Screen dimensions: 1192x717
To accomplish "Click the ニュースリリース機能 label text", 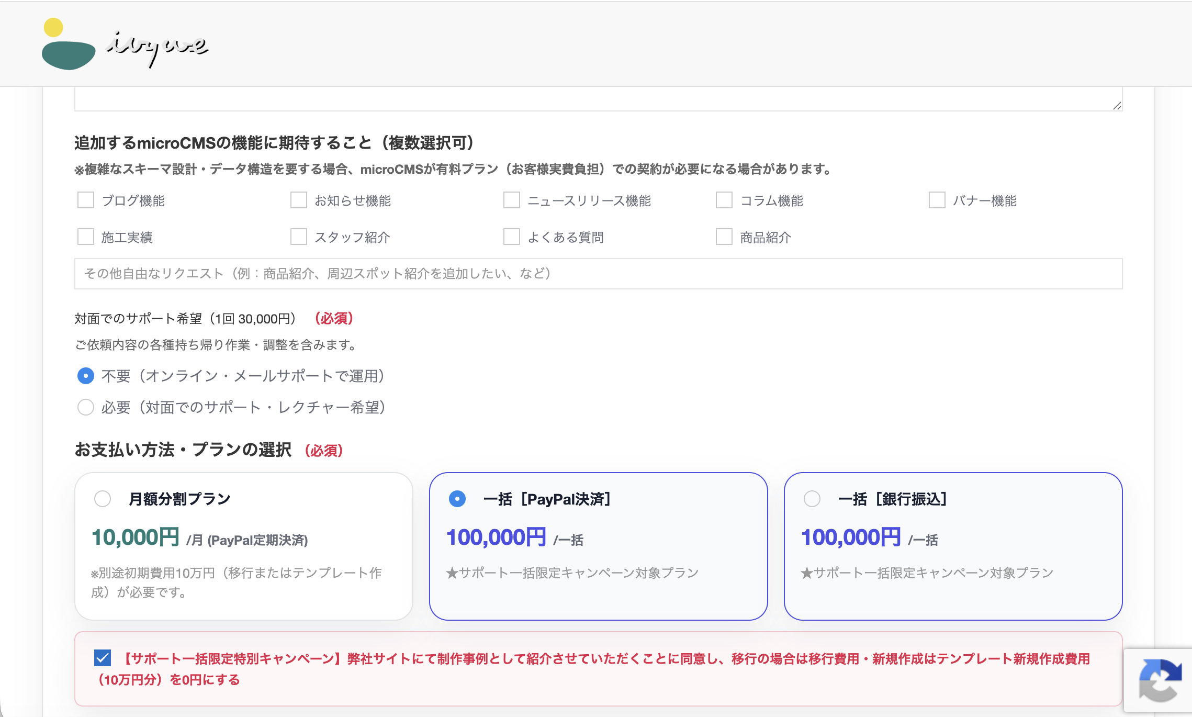I will 589,201.
